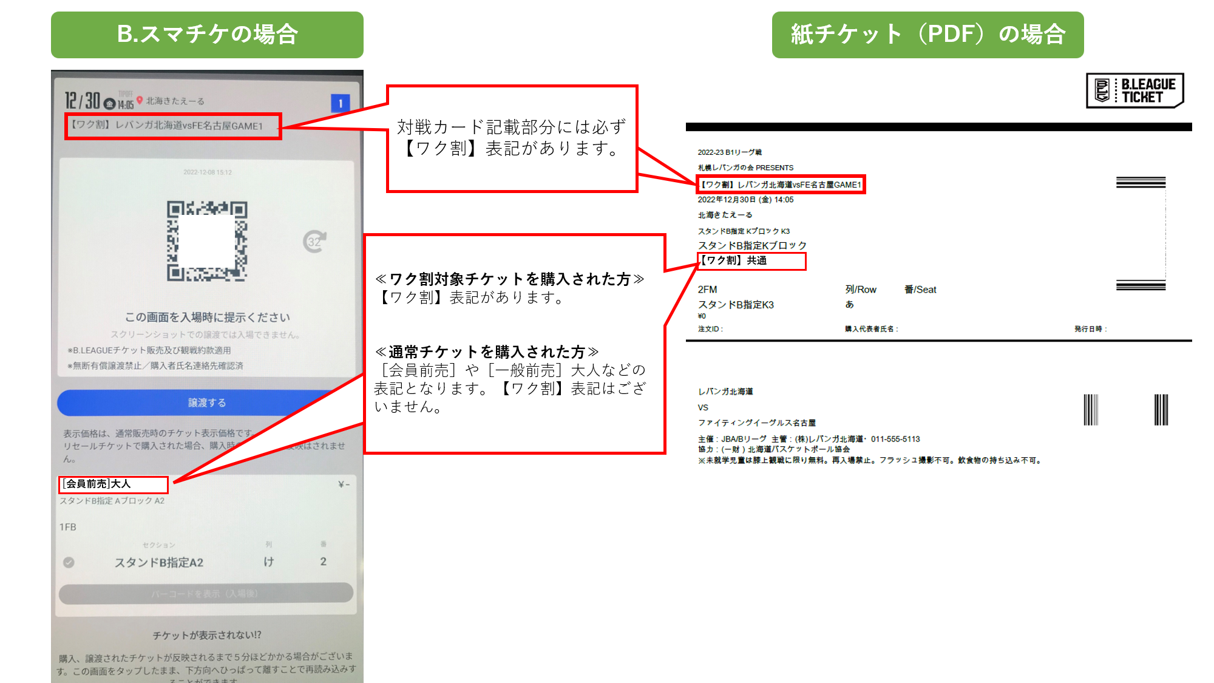Click the left barcode on the PDF ticket
This screenshot has height=683, width=1214.
pos(1091,410)
